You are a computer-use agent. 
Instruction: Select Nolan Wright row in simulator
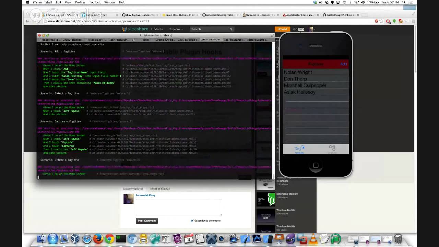click(316, 72)
